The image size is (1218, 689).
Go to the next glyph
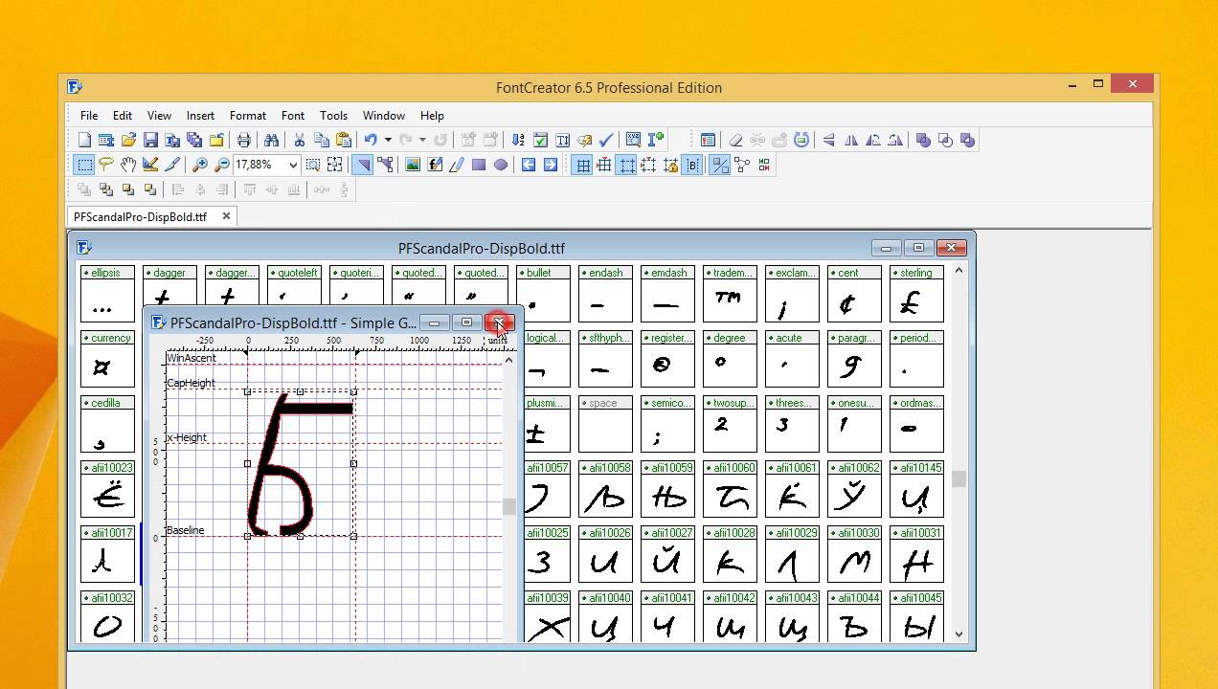pyautogui.click(x=551, y=165)
